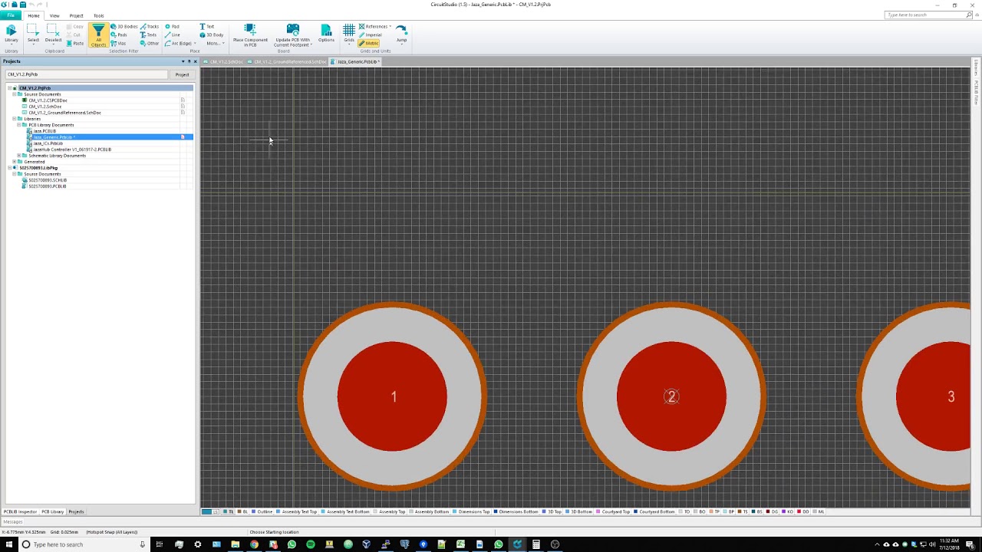Toggle the Vias selection filter

[x=118, y=44]
